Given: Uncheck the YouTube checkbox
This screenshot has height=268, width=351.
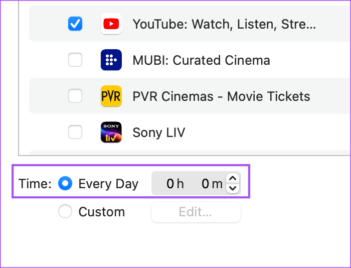Looking at the screenshot, I should tap(75, 24).
